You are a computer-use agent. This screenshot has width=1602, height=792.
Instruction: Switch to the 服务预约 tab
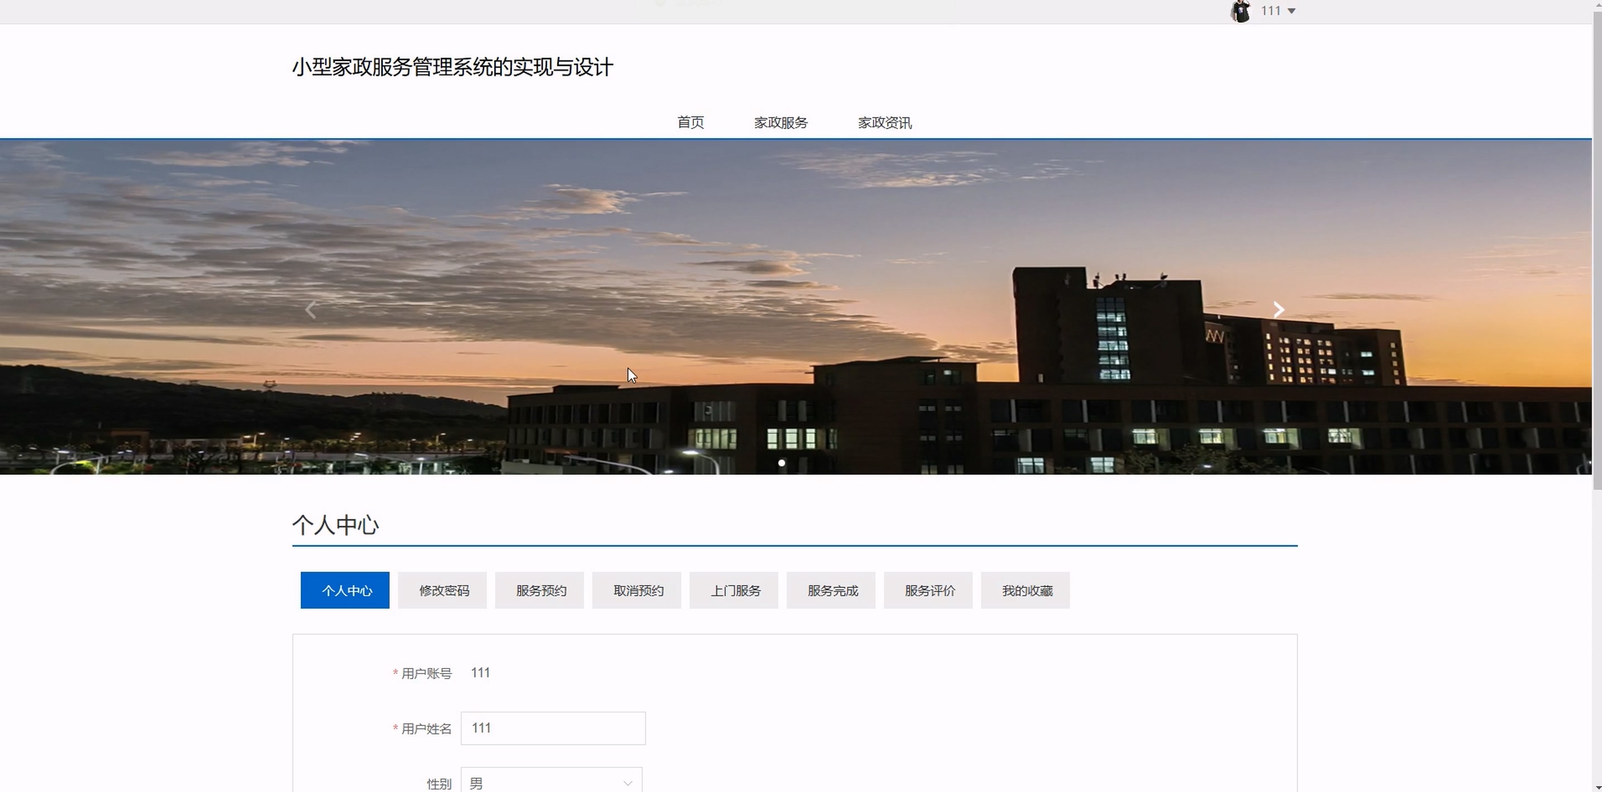539,590
